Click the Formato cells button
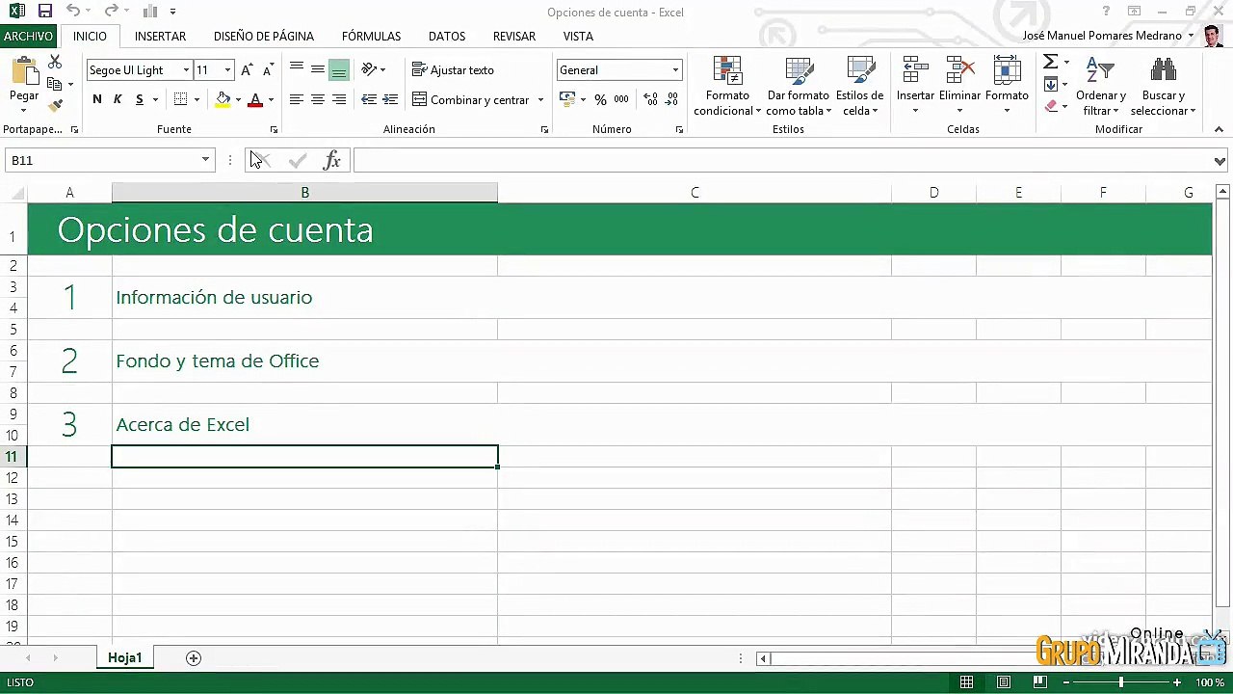This screenshot has height=694, width=1233. [1007, 86]
